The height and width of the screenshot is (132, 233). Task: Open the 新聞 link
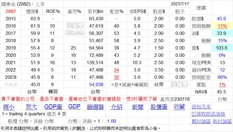click(x=138, y=107)
